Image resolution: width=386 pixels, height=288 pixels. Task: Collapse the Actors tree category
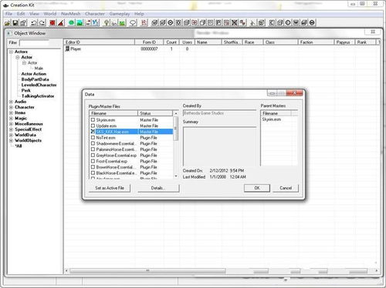11,52
